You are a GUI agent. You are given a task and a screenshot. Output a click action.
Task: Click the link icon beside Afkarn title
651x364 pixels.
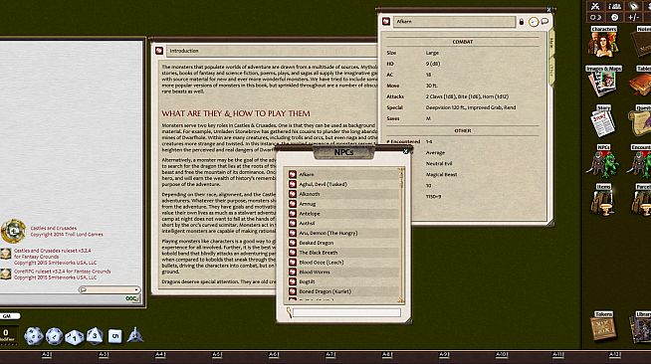tap(386, 21)
